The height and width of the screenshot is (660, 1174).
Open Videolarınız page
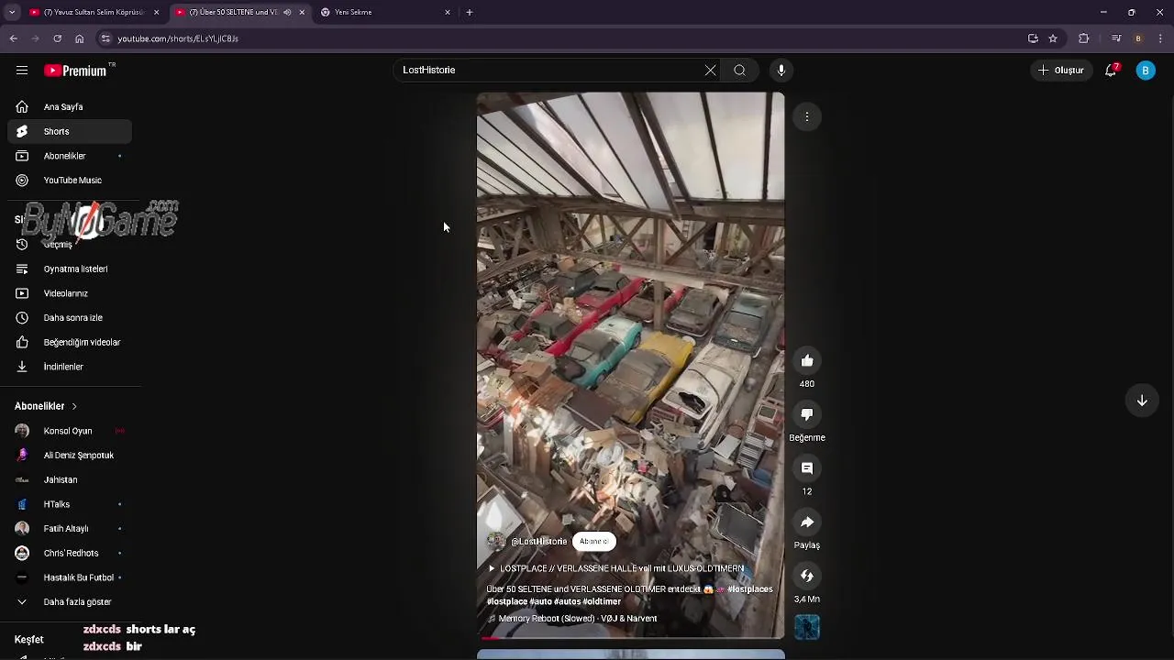click(x=70, y=293)
